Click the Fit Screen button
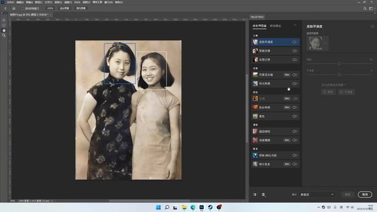The height and width of the screenshot is (212, 377). [64, 8]
